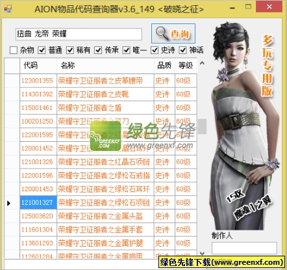
Task: Click the application icon in title bar
Action: pyautogui.click(x=8, y=9)
